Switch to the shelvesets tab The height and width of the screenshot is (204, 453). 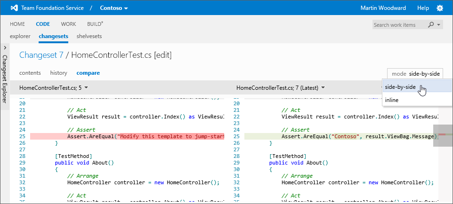coord(89,36)
